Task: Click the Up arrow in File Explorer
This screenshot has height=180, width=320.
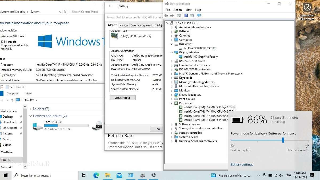Action: [12, 100]
